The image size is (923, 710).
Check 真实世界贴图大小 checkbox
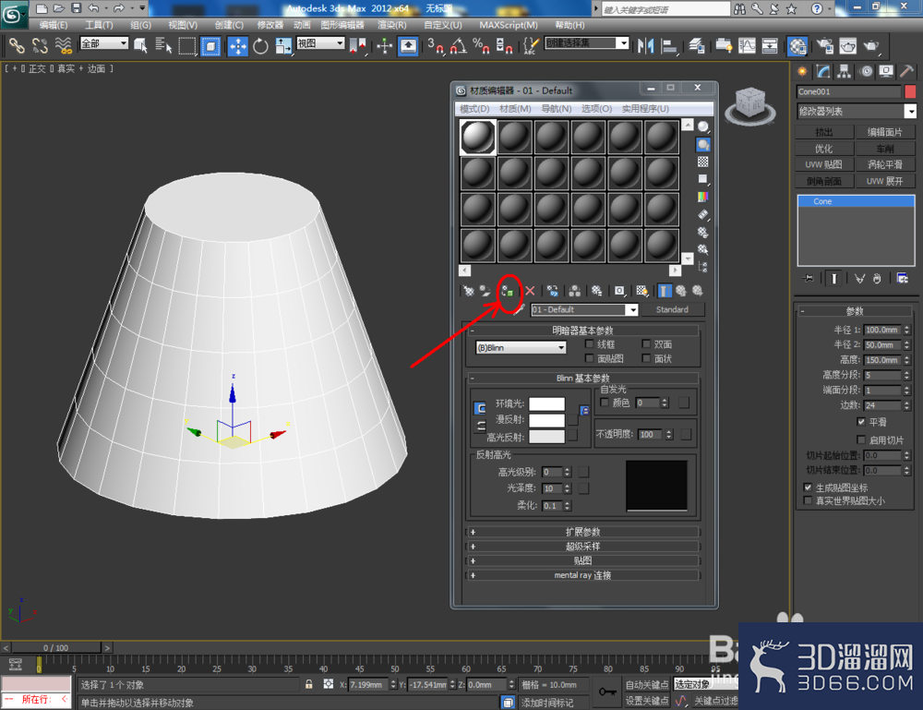coord(809,500)
